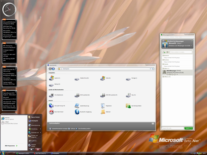Expand the Offline contacts group
Image resolution: width=207 pixels, height=155 pixels.
pyautogui.click(x=163, y=77)
